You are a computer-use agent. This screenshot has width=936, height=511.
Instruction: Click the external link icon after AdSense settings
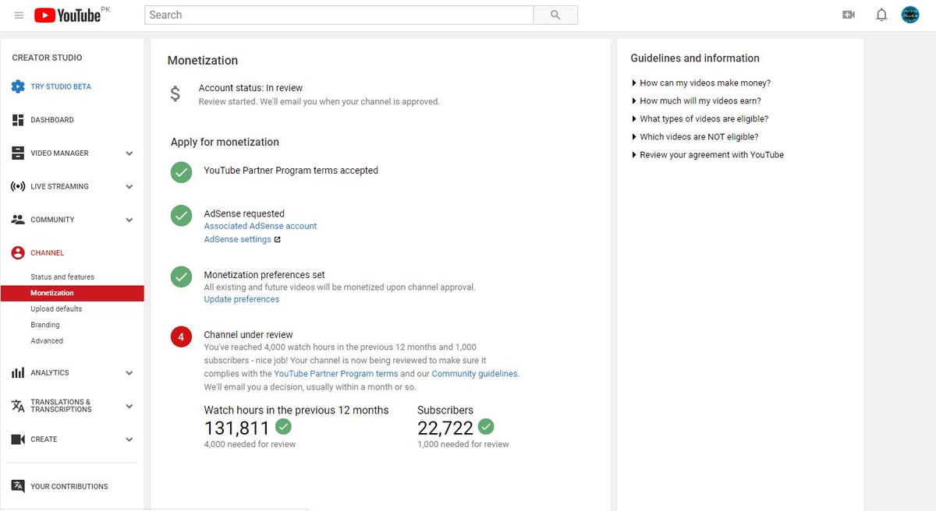(x=277, y=240)
